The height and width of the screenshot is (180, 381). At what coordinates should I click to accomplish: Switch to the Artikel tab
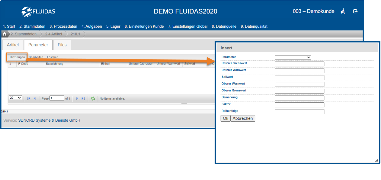(x=13, y=45)
